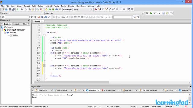Click the debugger Run to cursor icon
This screenshot has height=108, width=193.
point(100,9)
